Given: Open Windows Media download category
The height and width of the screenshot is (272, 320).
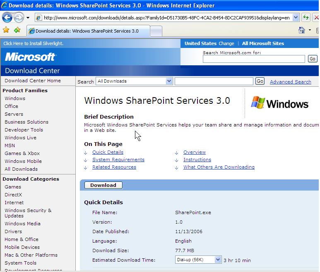Looking at the screenshot, I should (22, 224).
